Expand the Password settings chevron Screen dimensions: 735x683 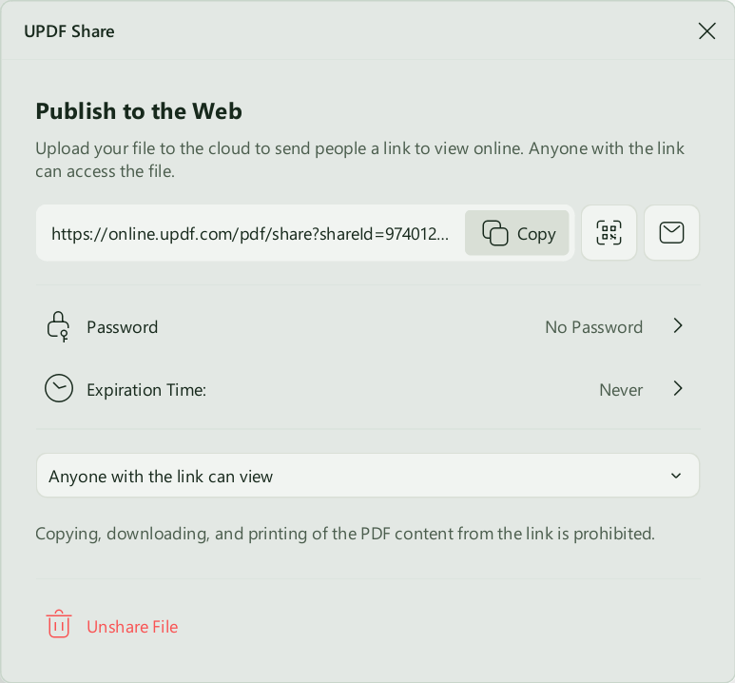tap(678, 326)
